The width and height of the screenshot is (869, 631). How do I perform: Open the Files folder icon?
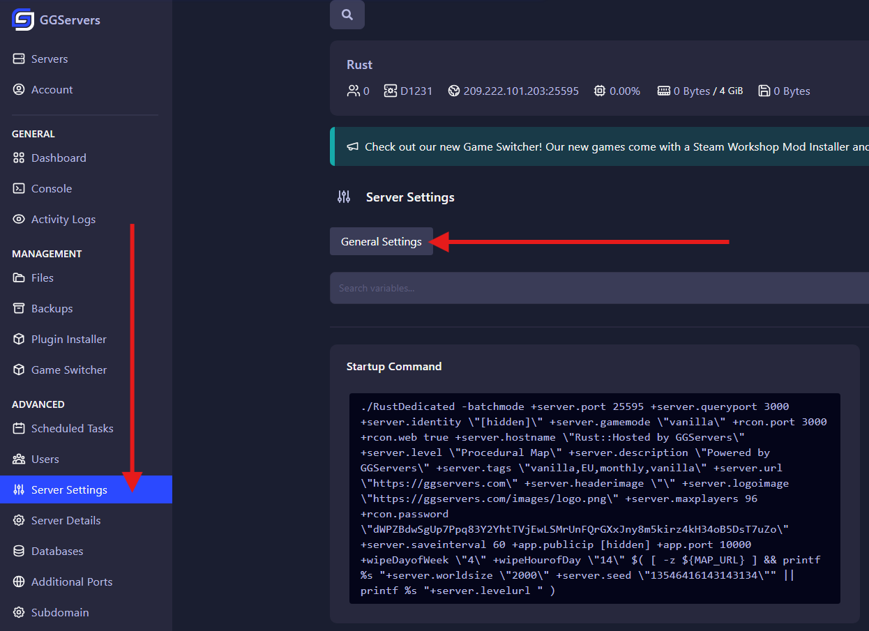[x=18, y=278]
